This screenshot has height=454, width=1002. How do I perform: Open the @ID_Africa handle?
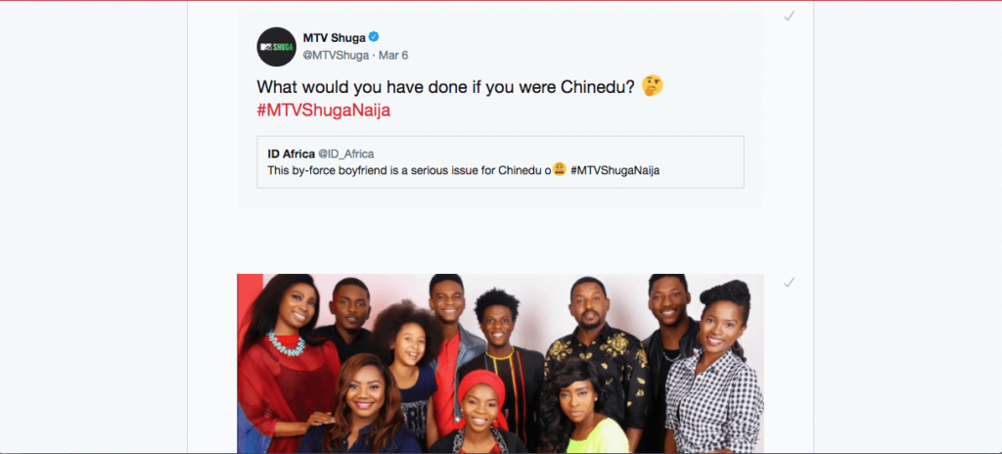(345, 154)
